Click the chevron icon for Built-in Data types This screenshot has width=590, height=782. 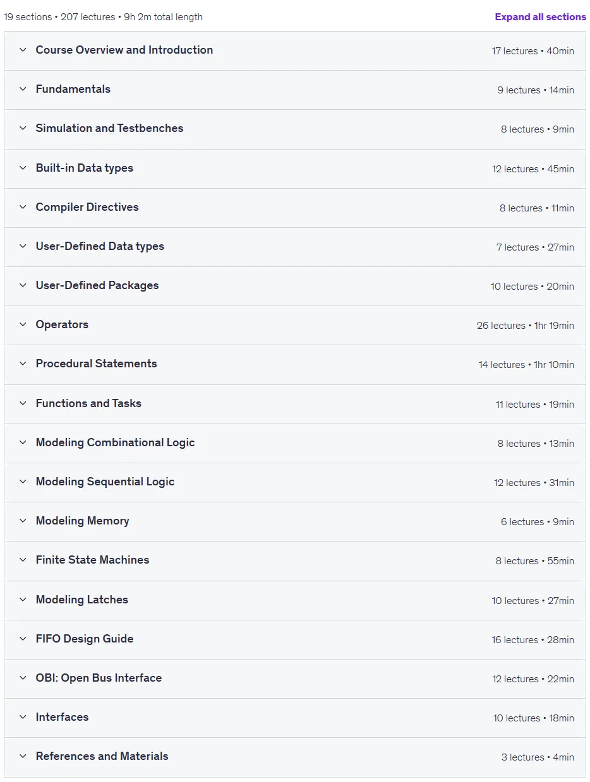[23, 168]
